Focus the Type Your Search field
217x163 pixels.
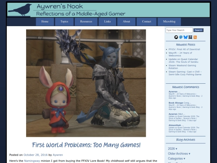(179, 30)
